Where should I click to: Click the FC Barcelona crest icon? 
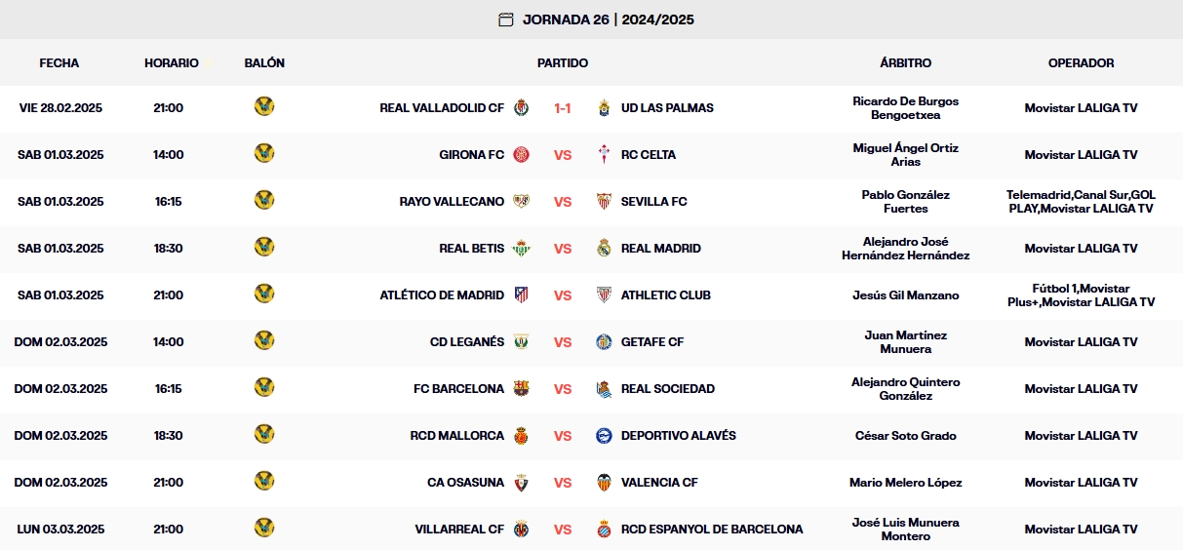[x=522, y=389]
